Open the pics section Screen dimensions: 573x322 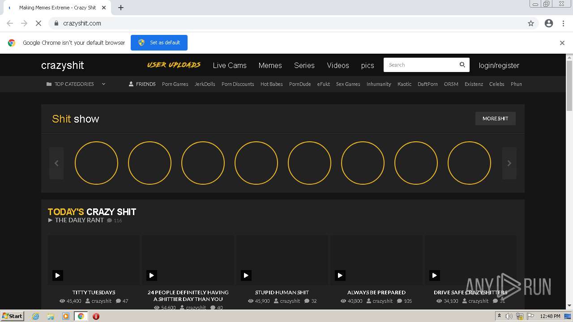pyautogui.click(x=368, y=65)
